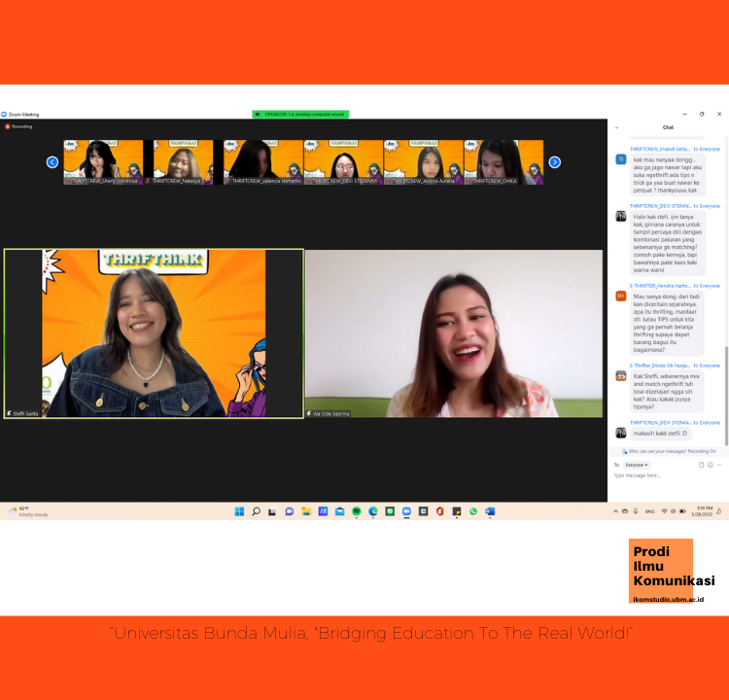Click Wa Ode Seprina's video tile
The image size is (729, 700).
454,333
